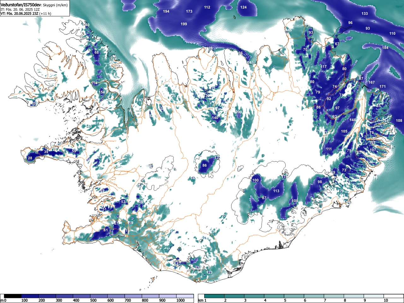Click the km unit label of the legend

pos(200,300)
